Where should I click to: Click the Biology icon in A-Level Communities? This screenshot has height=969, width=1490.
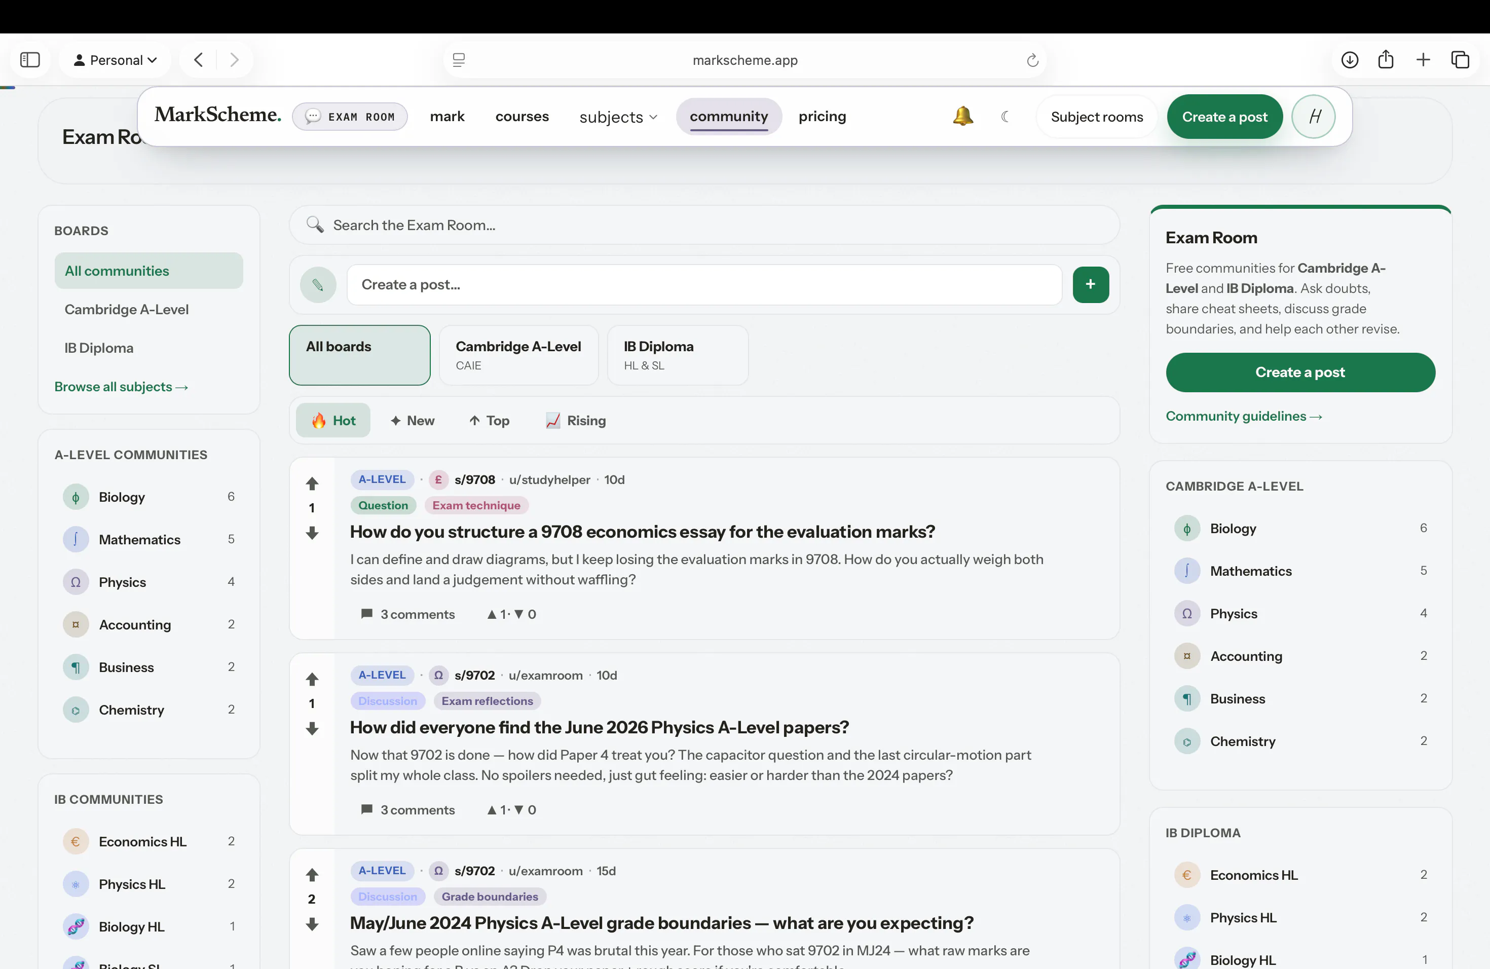click(76, 497)
